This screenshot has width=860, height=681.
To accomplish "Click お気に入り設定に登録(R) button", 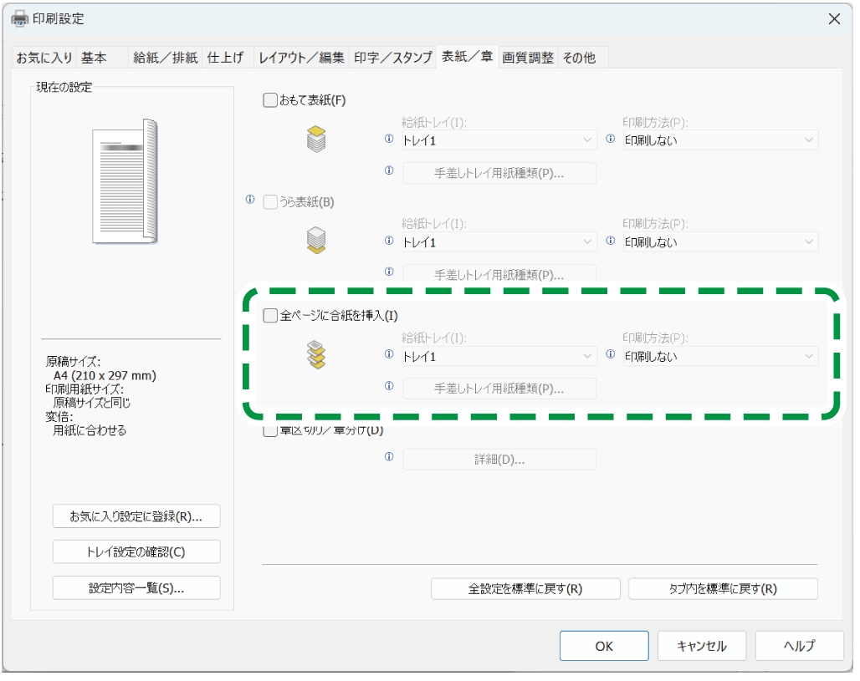I will (x=136, y=516).
